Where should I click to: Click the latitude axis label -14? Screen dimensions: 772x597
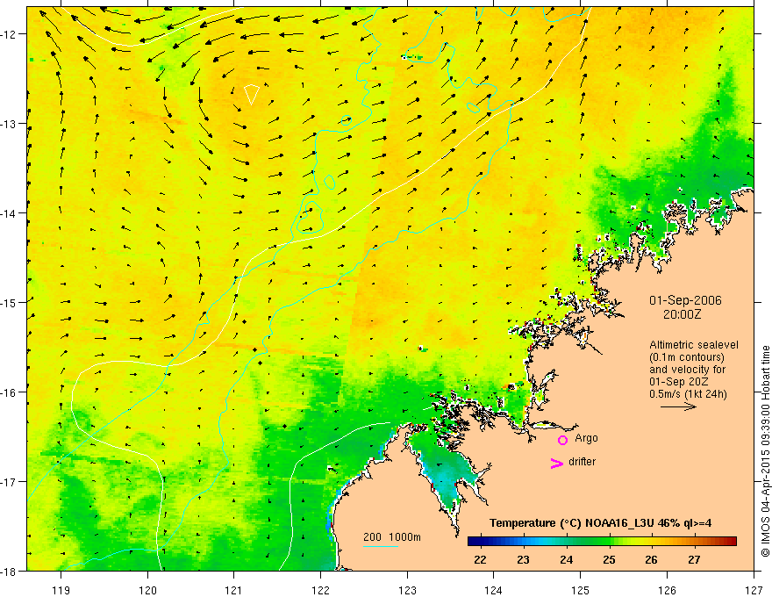tap(10, 213)
